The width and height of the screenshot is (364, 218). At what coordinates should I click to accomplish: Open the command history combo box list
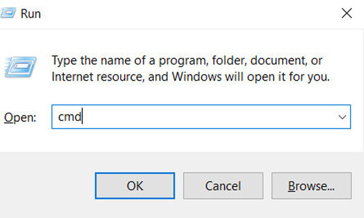point(342,117)
